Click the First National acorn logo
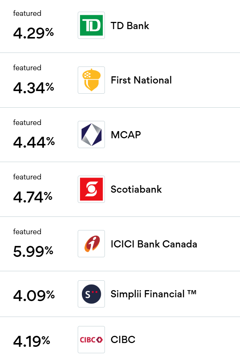Screen dimensions: 240x357 [x=91, y=80]
